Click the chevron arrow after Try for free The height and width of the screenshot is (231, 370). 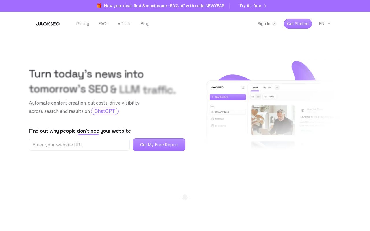coord(265,6)
